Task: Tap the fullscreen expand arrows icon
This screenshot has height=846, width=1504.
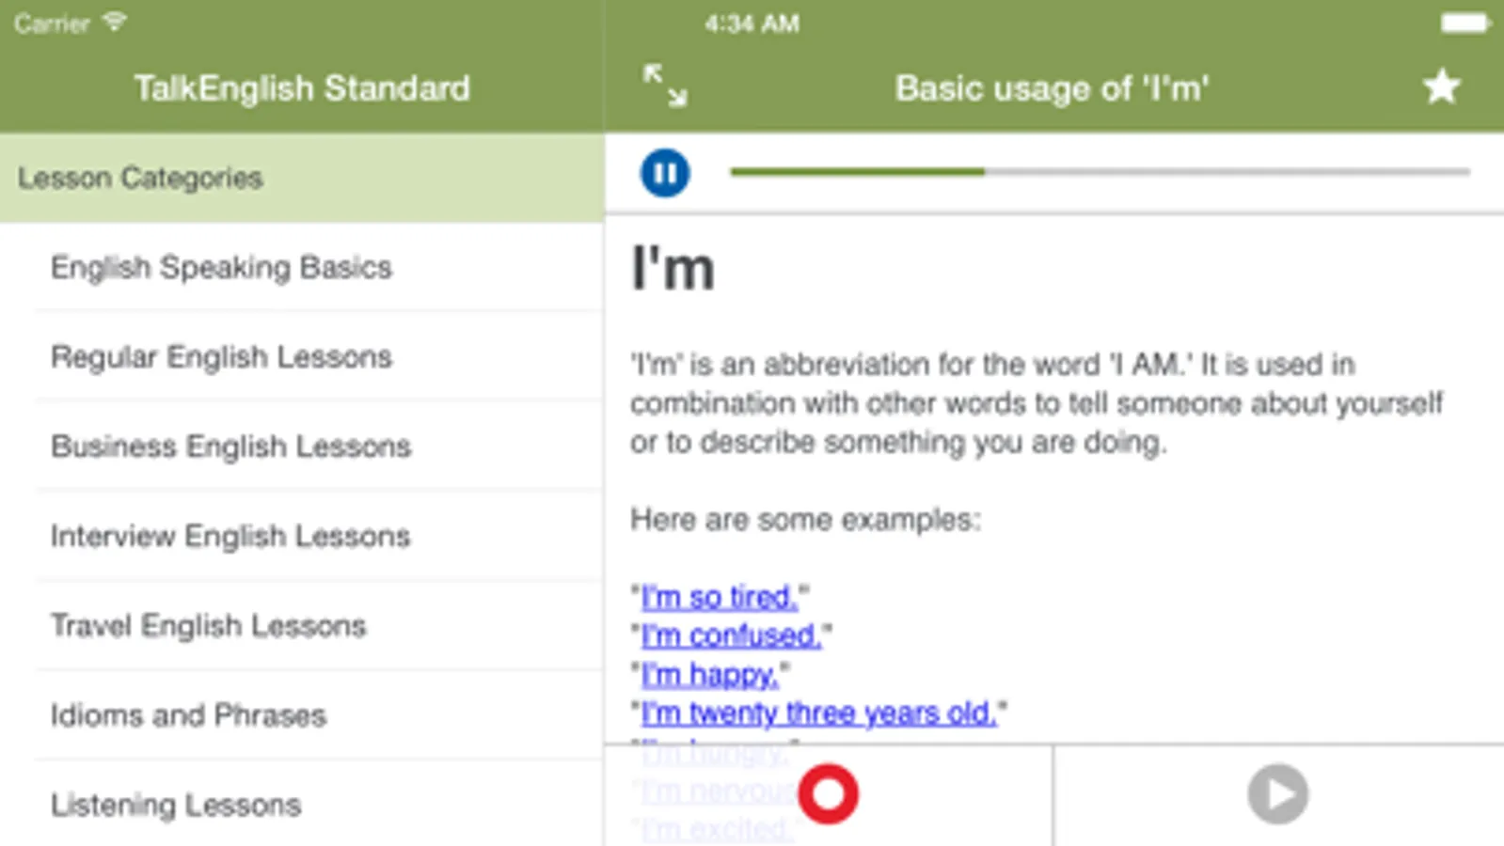Action: tap(665, 86)
